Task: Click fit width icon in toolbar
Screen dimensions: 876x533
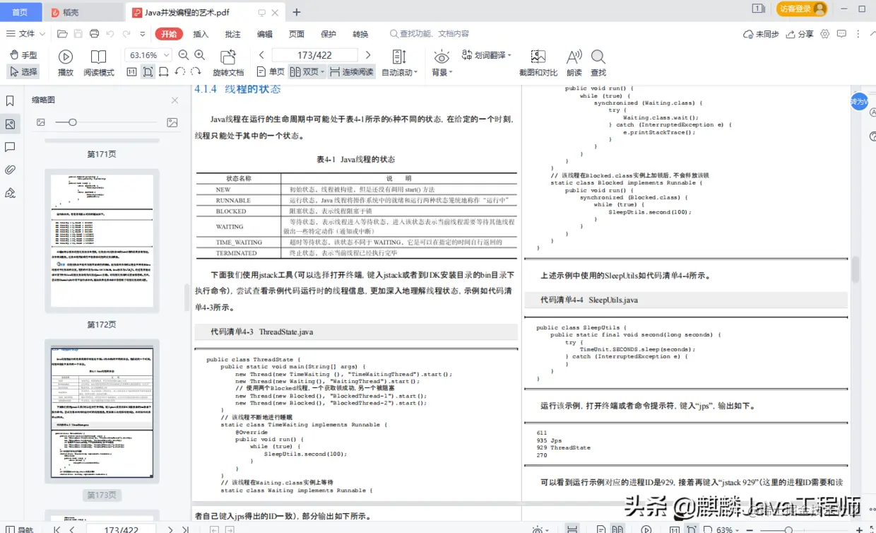Action: coord(164,71)
